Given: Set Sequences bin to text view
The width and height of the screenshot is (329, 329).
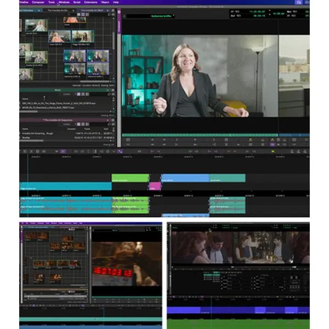Looking at the screenshot, I should [78, 124].
